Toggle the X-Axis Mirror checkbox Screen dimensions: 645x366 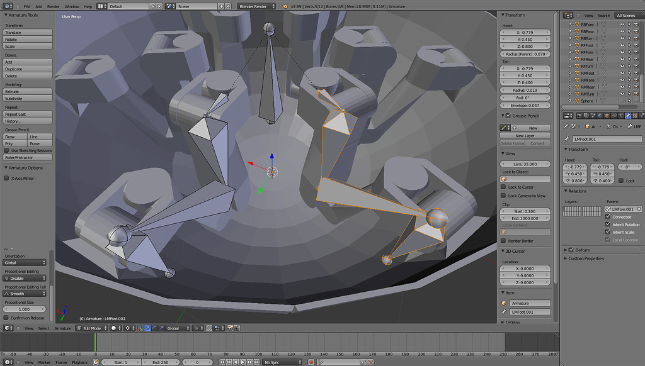click(x=6, y=178)
